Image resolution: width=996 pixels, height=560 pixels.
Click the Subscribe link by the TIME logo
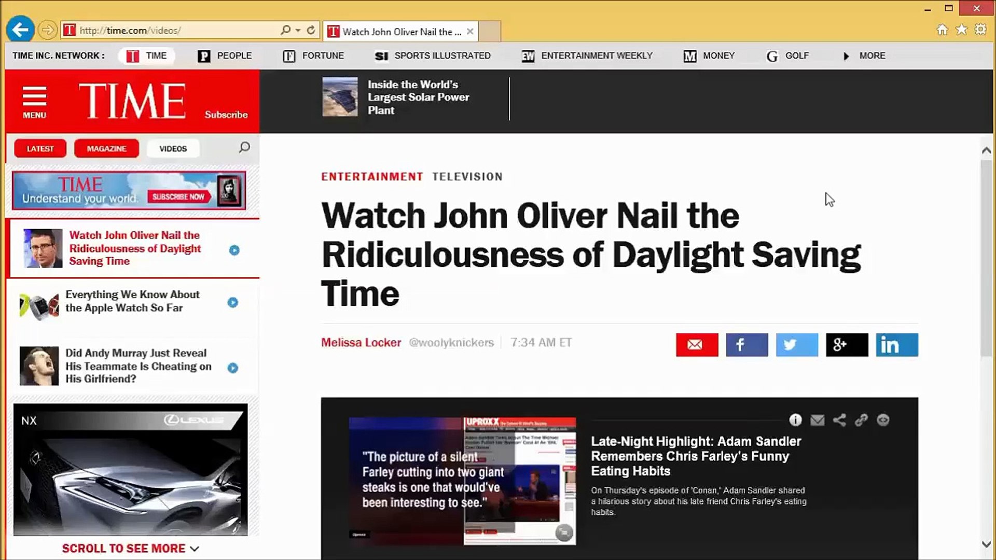click(x=226, y=115)
